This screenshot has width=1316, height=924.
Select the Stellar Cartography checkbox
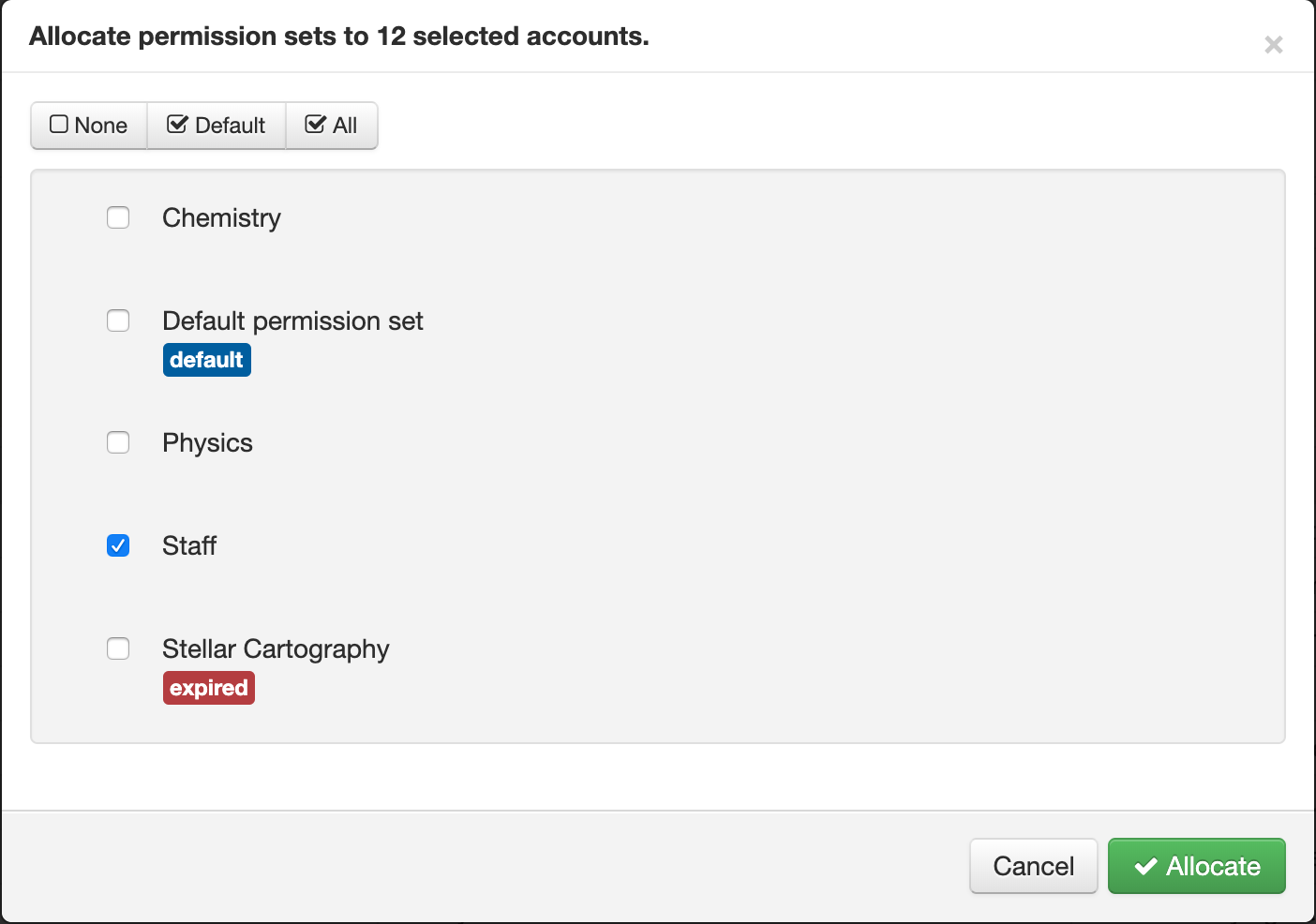tap(118, 648)
